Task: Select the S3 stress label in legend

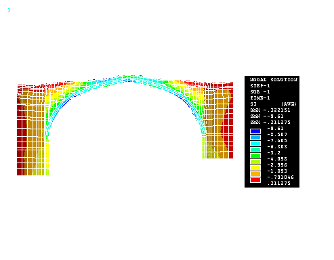Action: pos(253,104)
